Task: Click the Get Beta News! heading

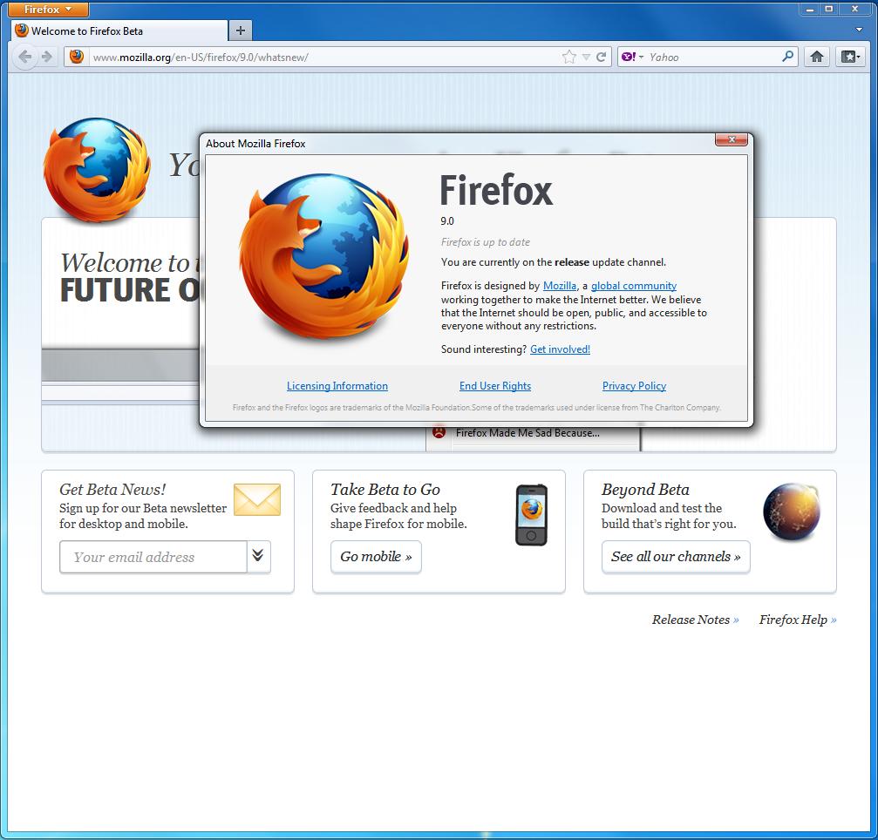Action: coord(112,490)
